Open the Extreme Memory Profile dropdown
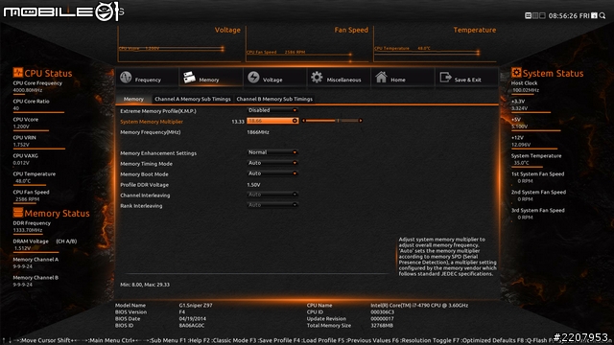 tap(272, 110)
